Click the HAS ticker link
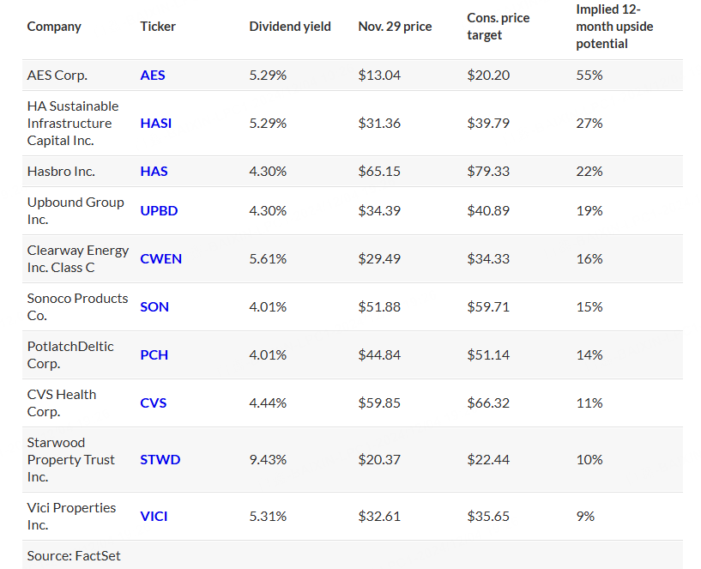This screenshot has height=569, width=701. click(154, 172)
